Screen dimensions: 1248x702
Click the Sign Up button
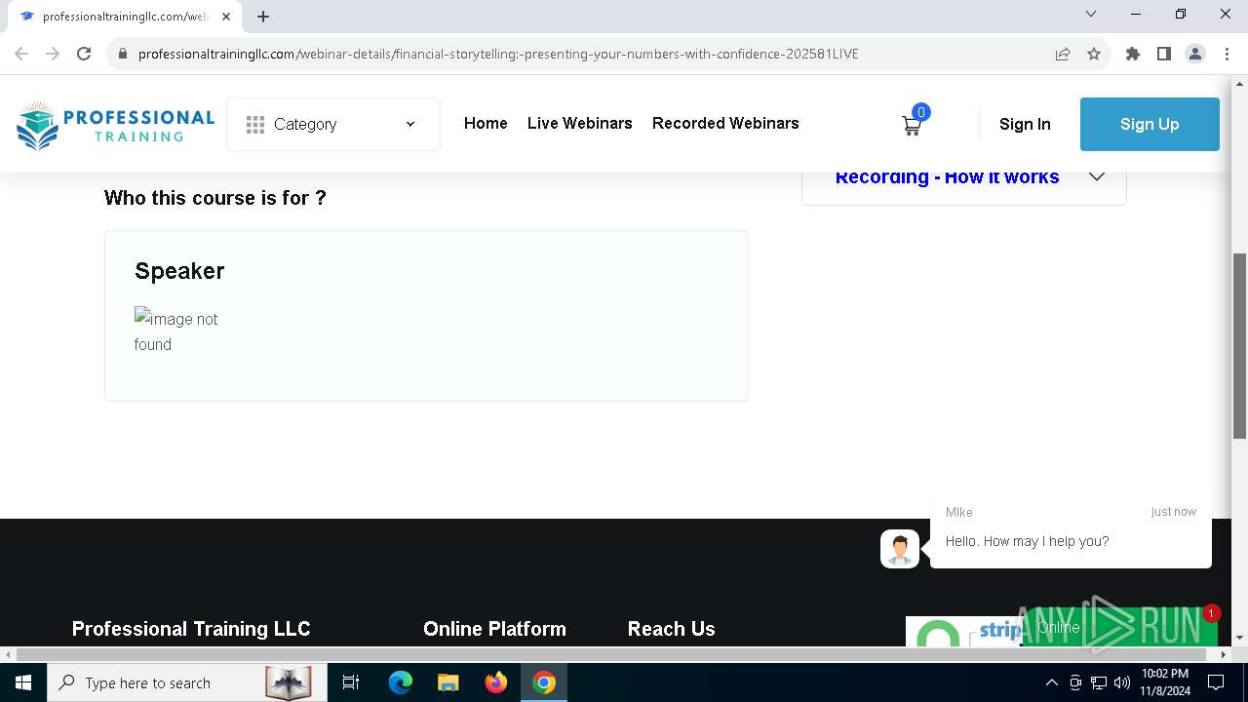[x=1150, y=124]
